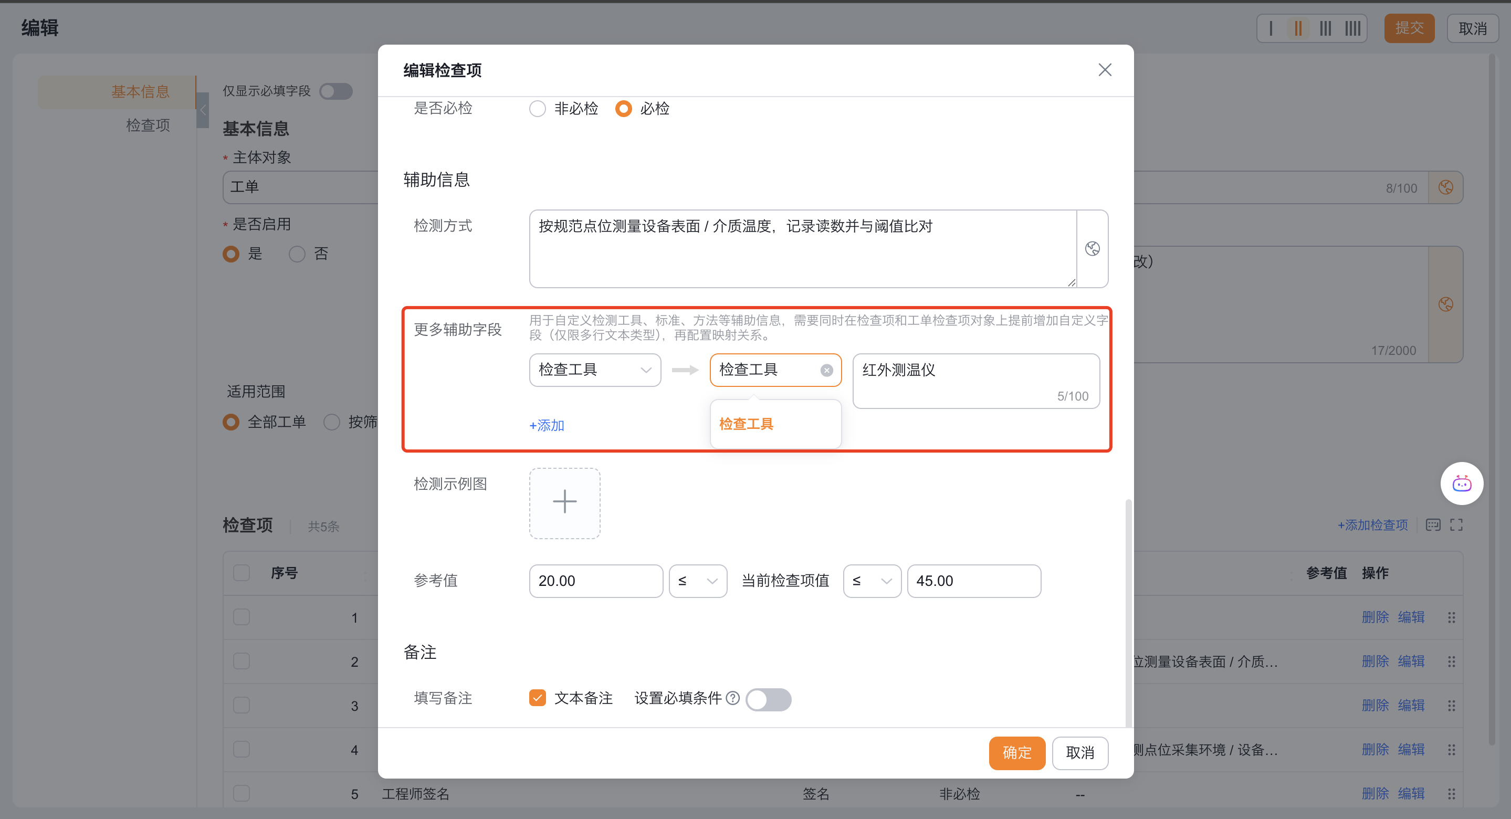Select the single-column layout icon
The width and height of the screenshot is (1511, 819).
pyautogui.click(x=1271, y=28)
